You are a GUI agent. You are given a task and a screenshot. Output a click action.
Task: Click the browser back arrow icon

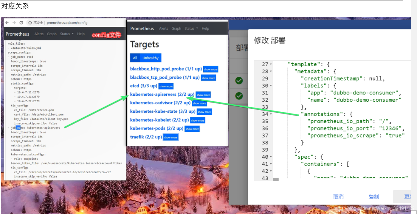(7, 23)
